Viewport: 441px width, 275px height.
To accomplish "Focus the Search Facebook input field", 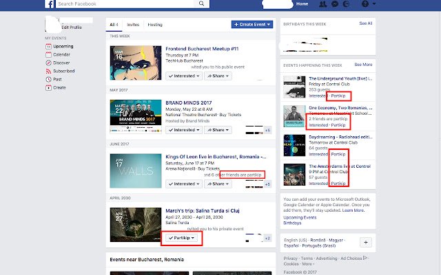I will 125,3.
